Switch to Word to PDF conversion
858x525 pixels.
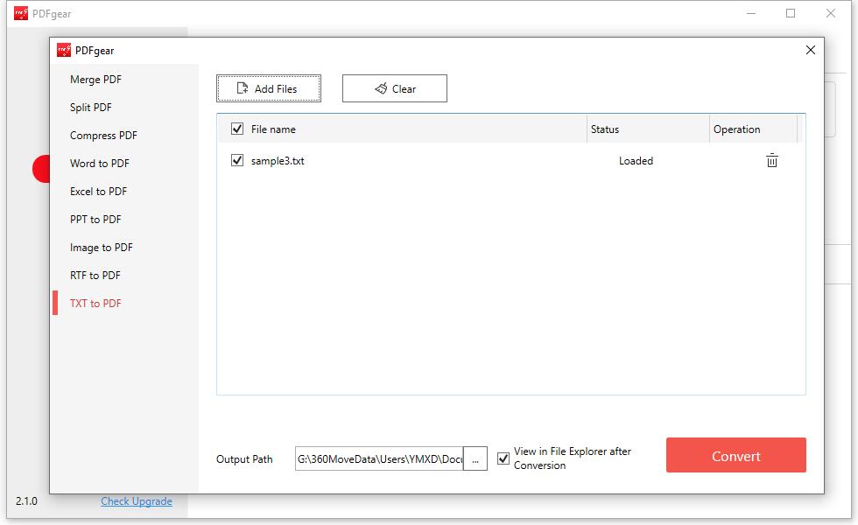(x=100, y=163)
